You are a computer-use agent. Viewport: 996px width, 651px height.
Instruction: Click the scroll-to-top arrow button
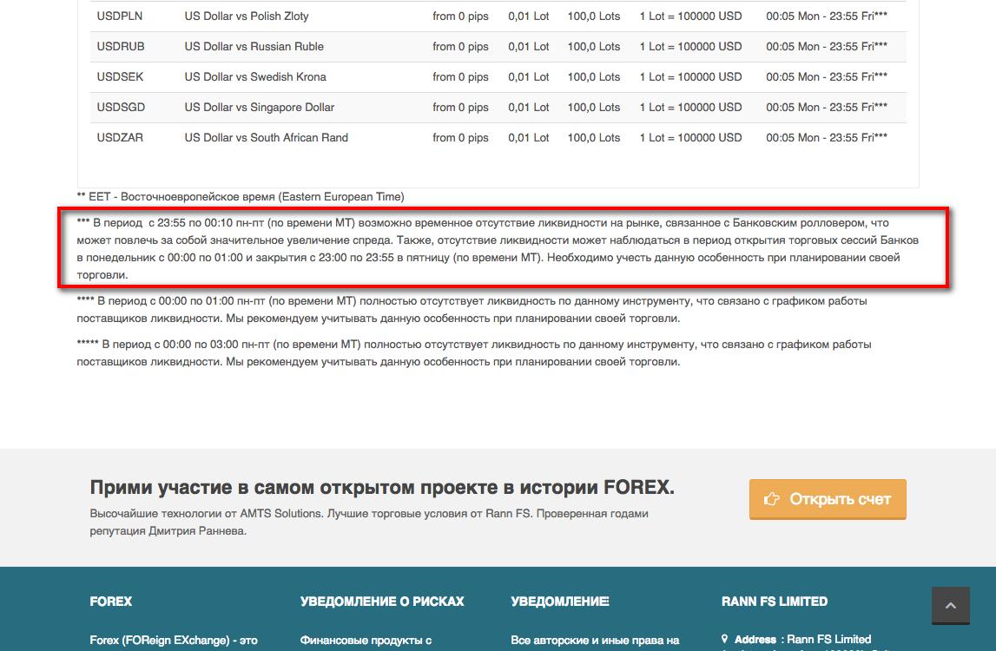click(x=950, y=605)
